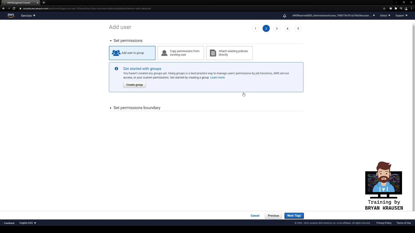Click the browser back arrow
The height and width of the screenshot is (233, 415).
click(x=4, y=8)
